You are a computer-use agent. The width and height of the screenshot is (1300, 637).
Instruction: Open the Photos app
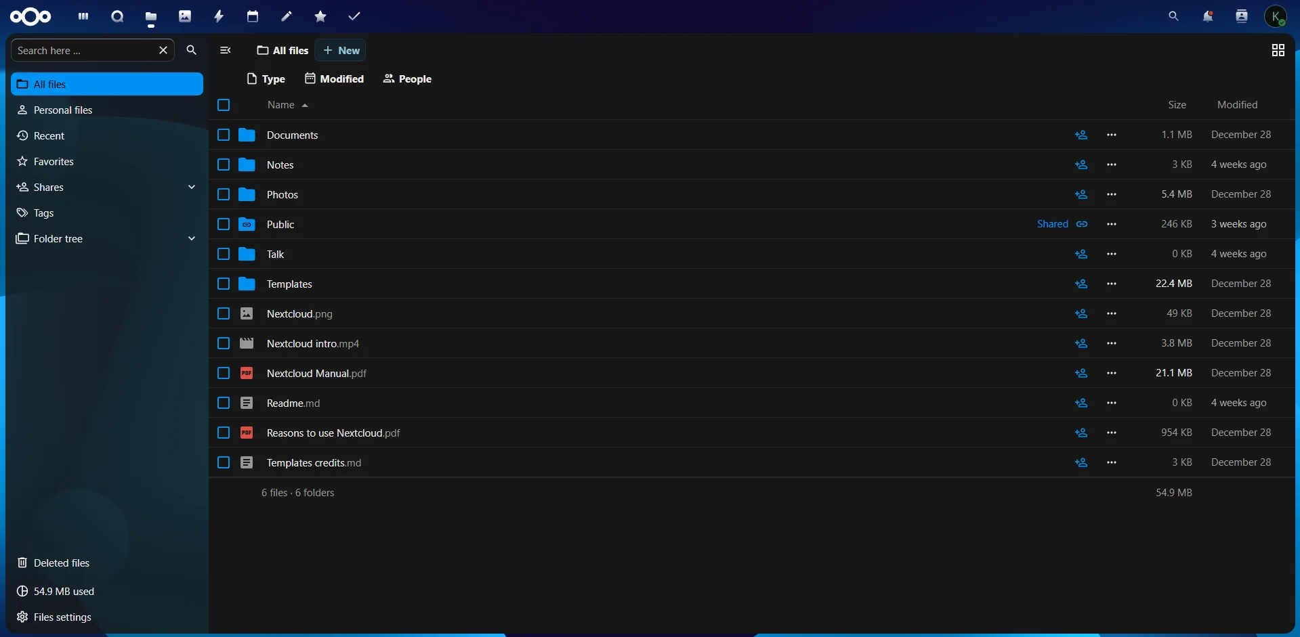[185, 16]
